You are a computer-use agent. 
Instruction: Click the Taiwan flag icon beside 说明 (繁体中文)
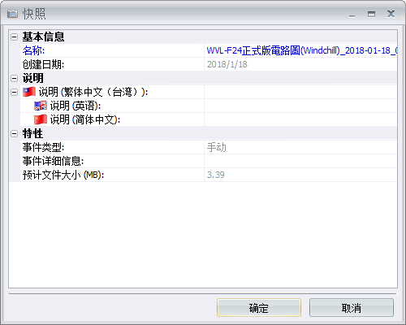pyautogui.click(x=29, y=92)
